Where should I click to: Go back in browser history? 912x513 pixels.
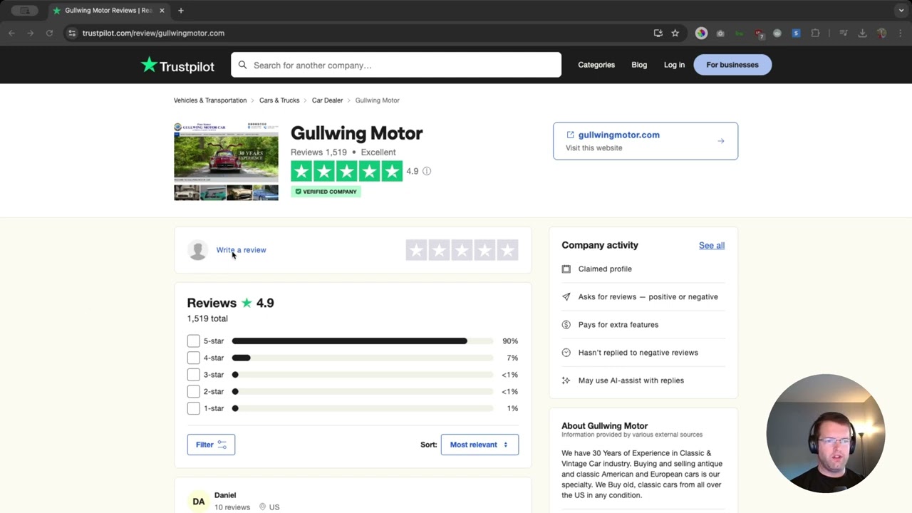click(11, 33)
